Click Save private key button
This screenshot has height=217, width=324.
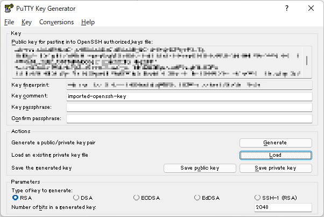(x=276, y=168)
